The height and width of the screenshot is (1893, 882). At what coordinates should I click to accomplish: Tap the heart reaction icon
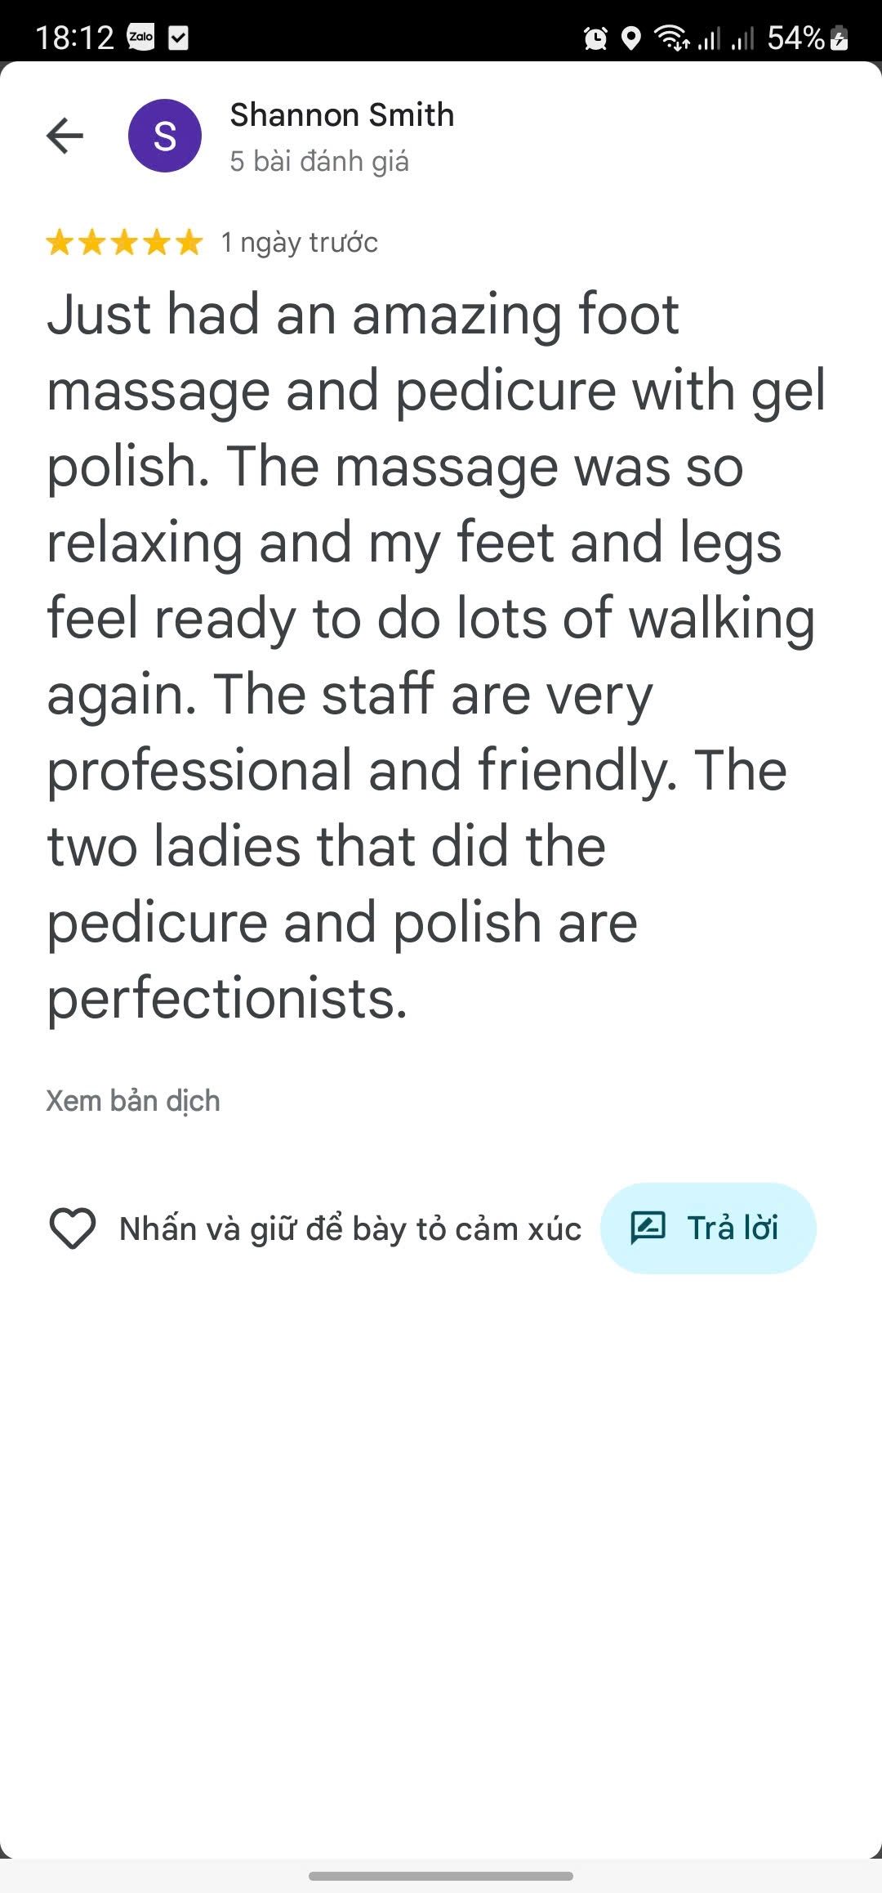[73, 1228]
